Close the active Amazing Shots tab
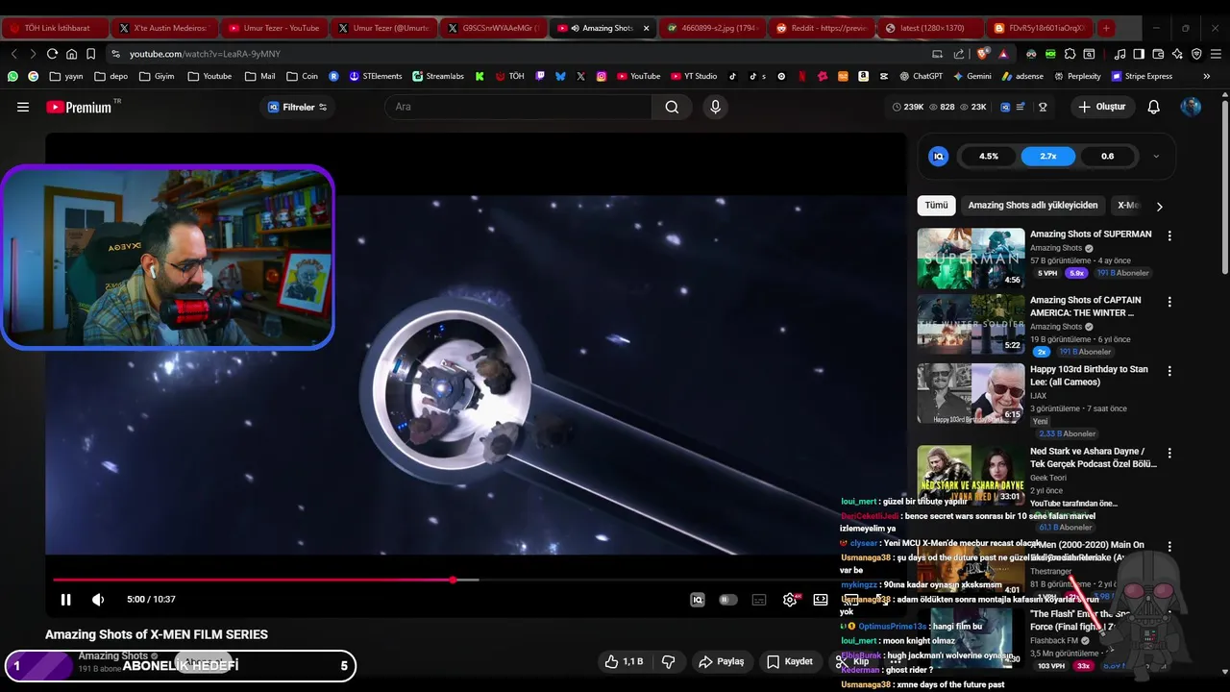1230x692 pixels. point(646,28)
